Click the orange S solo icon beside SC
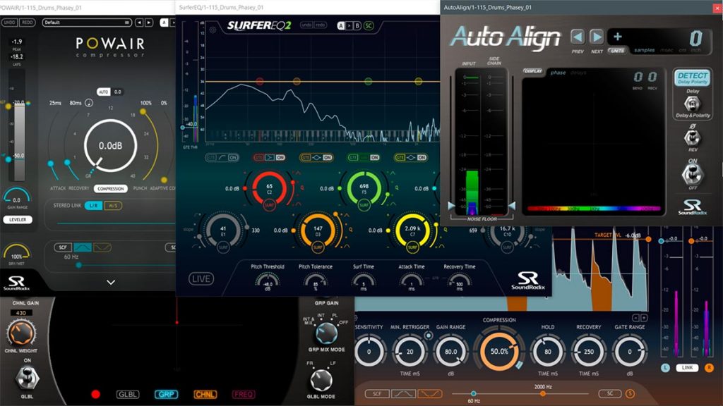723x406 pixels. coord(630,393)
